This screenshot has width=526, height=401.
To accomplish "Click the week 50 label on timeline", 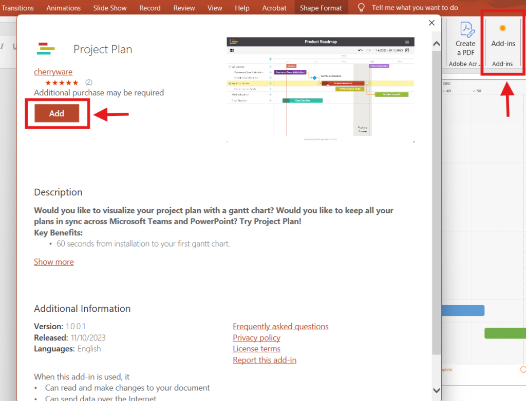I will coord(477,91).
